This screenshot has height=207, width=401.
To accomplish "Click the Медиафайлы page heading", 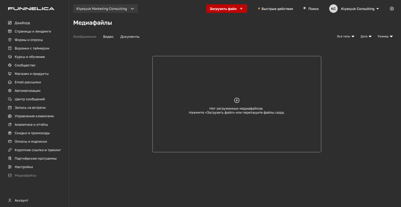I will (93, 23).
